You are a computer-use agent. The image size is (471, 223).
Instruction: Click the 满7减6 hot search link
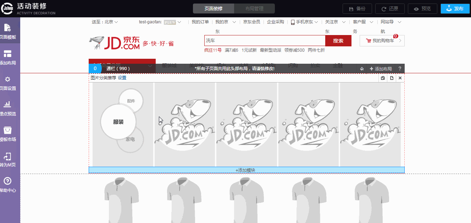tap(232, 50)
